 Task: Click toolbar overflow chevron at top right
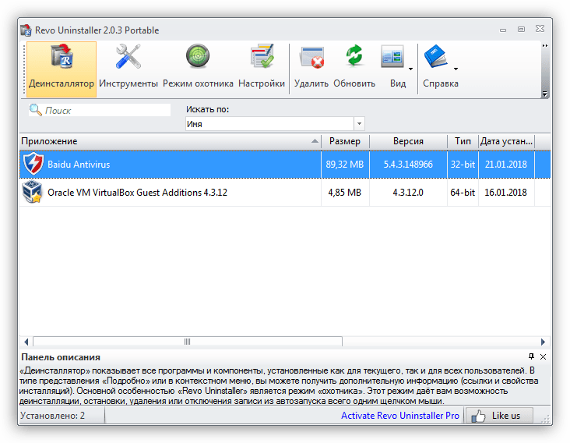click(x=544, y=46)
